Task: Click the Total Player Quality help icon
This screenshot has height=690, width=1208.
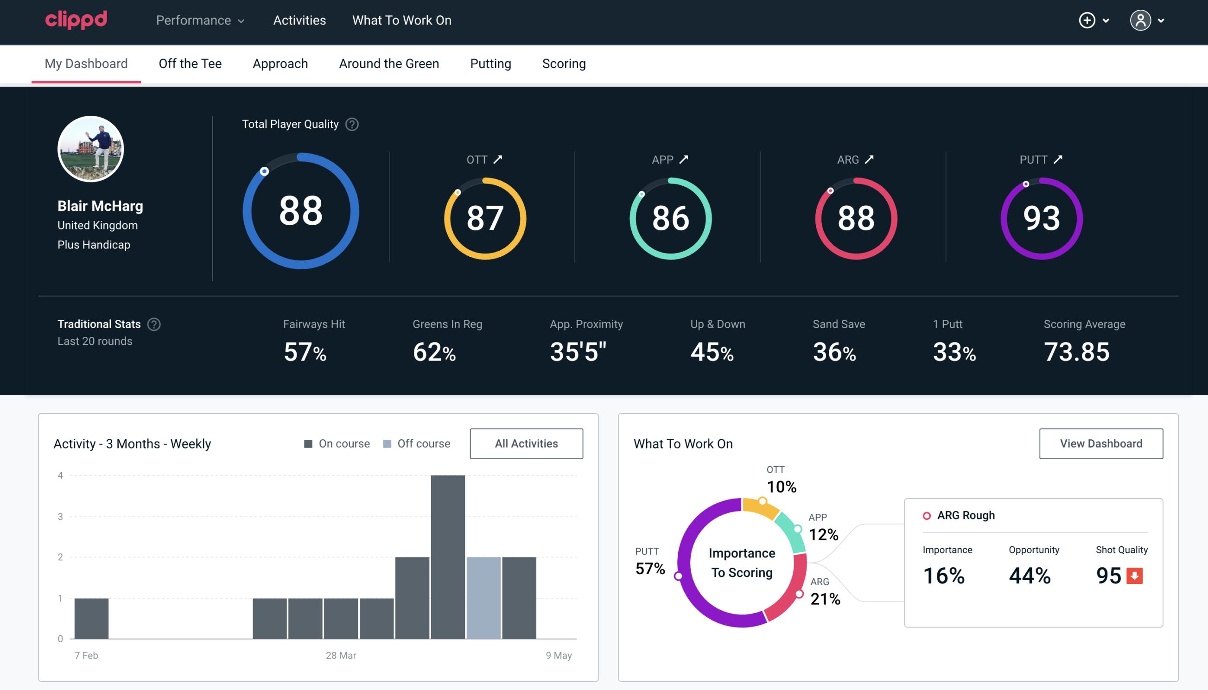Action: [351, 124]
